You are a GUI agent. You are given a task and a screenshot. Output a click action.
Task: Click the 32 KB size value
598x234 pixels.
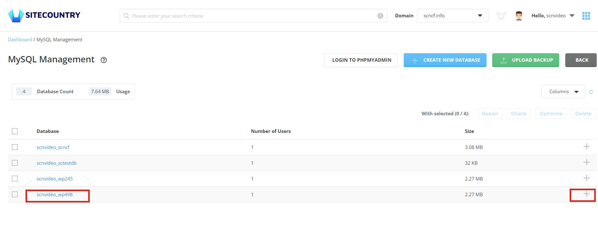tap(471, 163)
